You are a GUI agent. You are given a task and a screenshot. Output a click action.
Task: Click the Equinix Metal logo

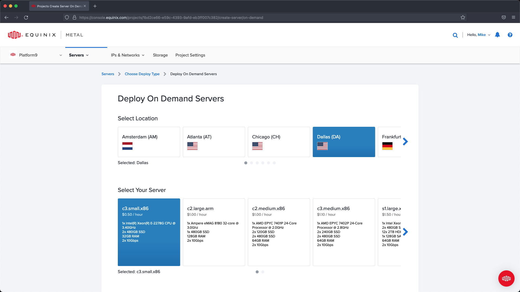coord(45,35)
